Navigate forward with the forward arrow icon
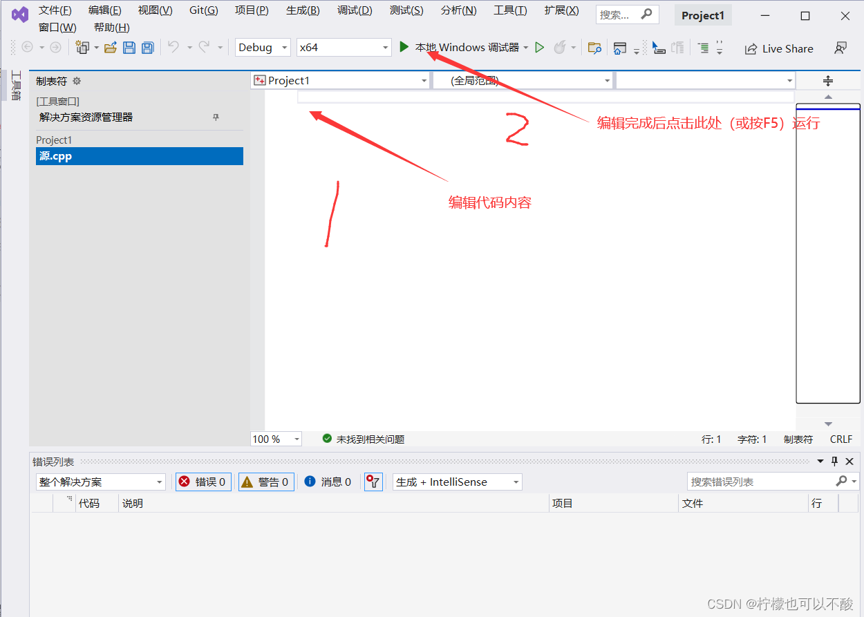Image resolution: width=864 pixels, height=617 pixels. tap(55, 47)
